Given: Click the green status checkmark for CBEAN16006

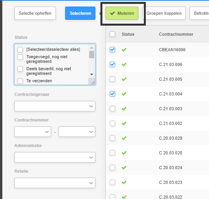Looking at the screenshot, I should tap(124, 50).
